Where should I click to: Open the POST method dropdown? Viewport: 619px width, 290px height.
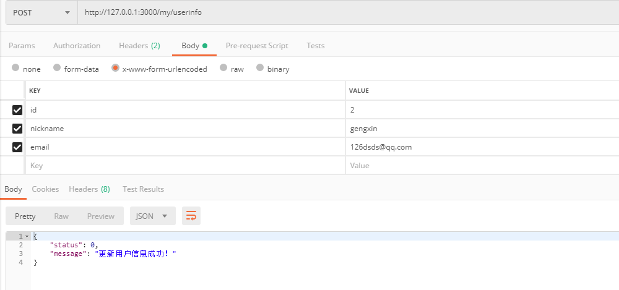41,12
